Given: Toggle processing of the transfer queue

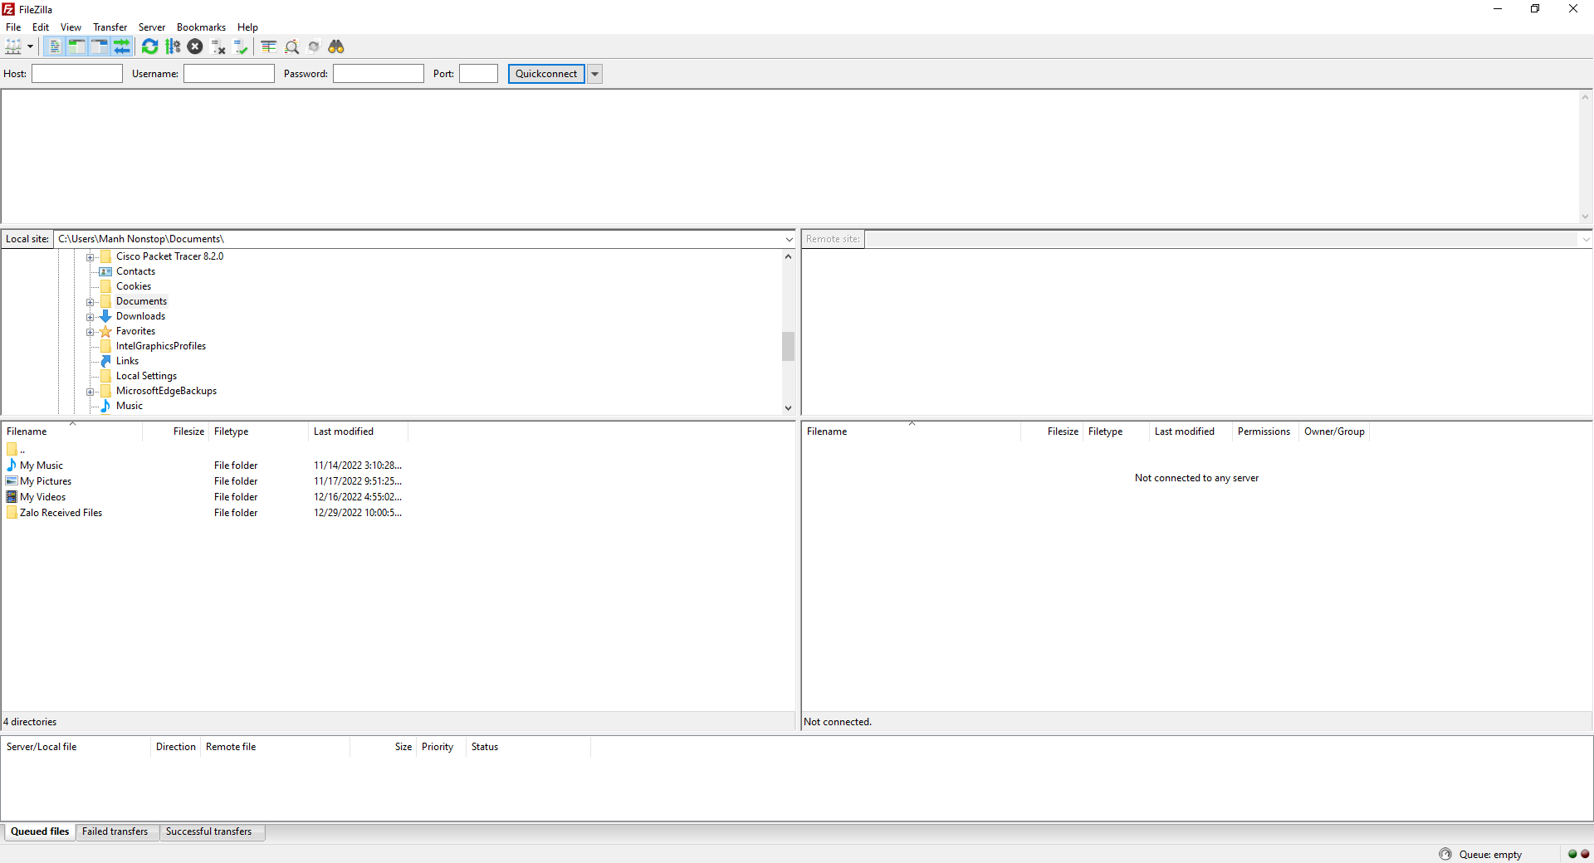Looking at the screenshot, I should coord(173,46).
